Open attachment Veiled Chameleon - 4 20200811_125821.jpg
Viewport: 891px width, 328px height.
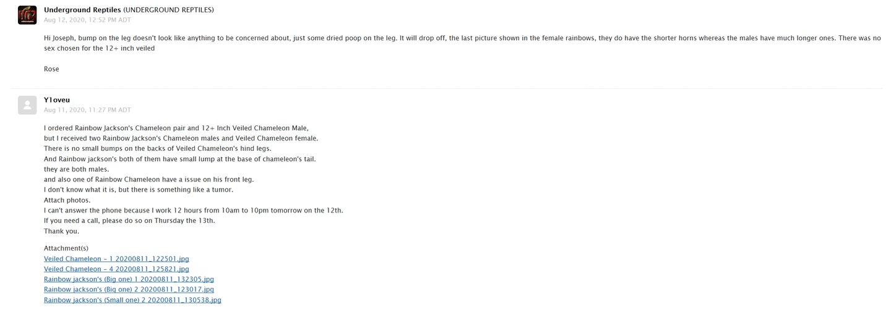(116, 269)
